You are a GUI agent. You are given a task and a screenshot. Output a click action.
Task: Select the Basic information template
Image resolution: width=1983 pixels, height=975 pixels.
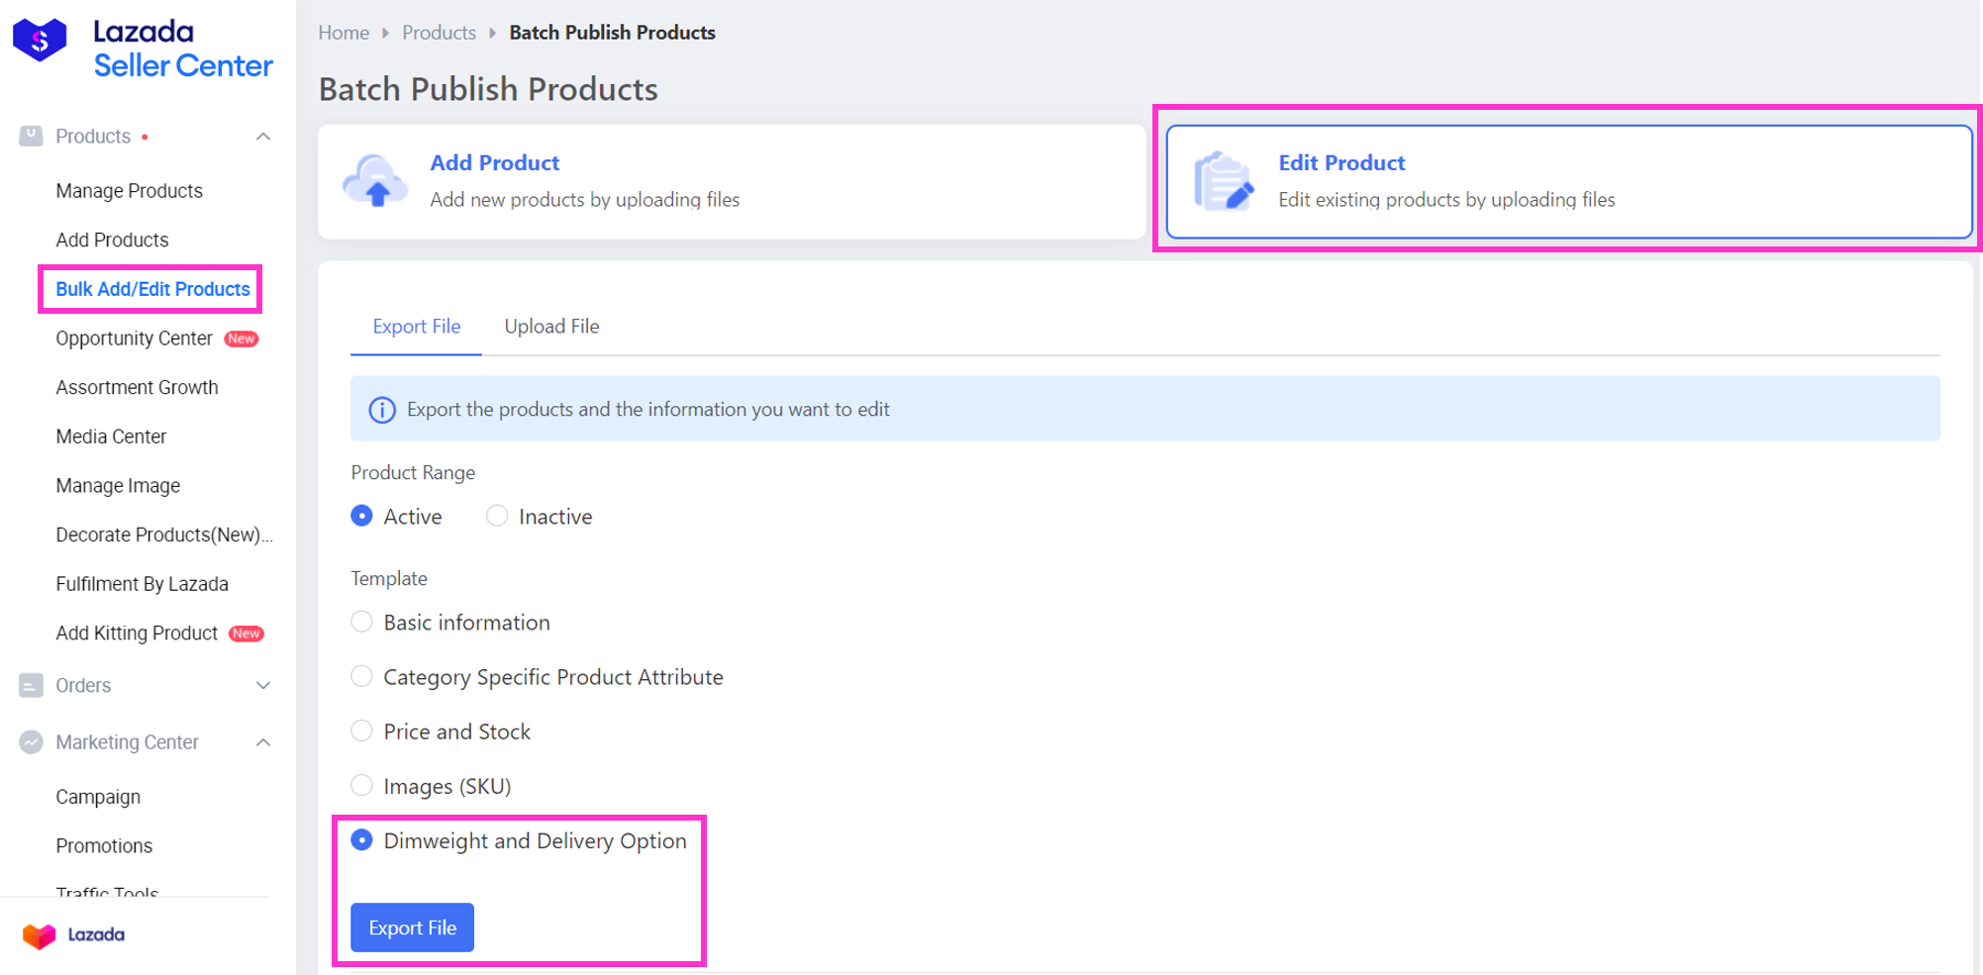point(362,622)
